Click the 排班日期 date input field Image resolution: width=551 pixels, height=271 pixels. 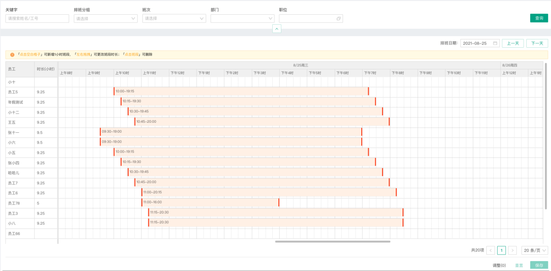point(476,43)
